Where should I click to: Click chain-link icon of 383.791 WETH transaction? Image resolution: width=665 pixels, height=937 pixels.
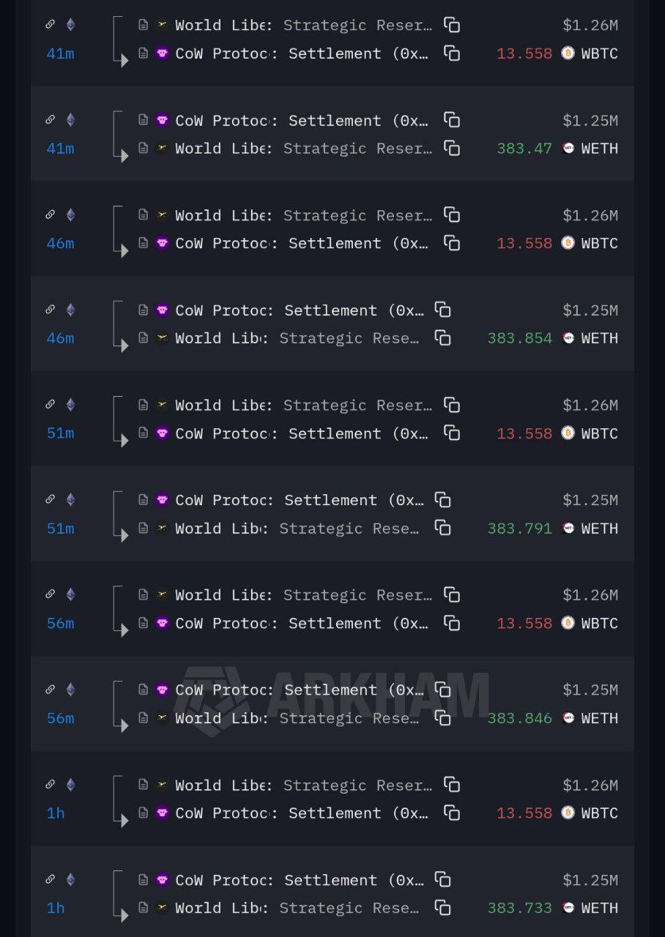[50, 499]
